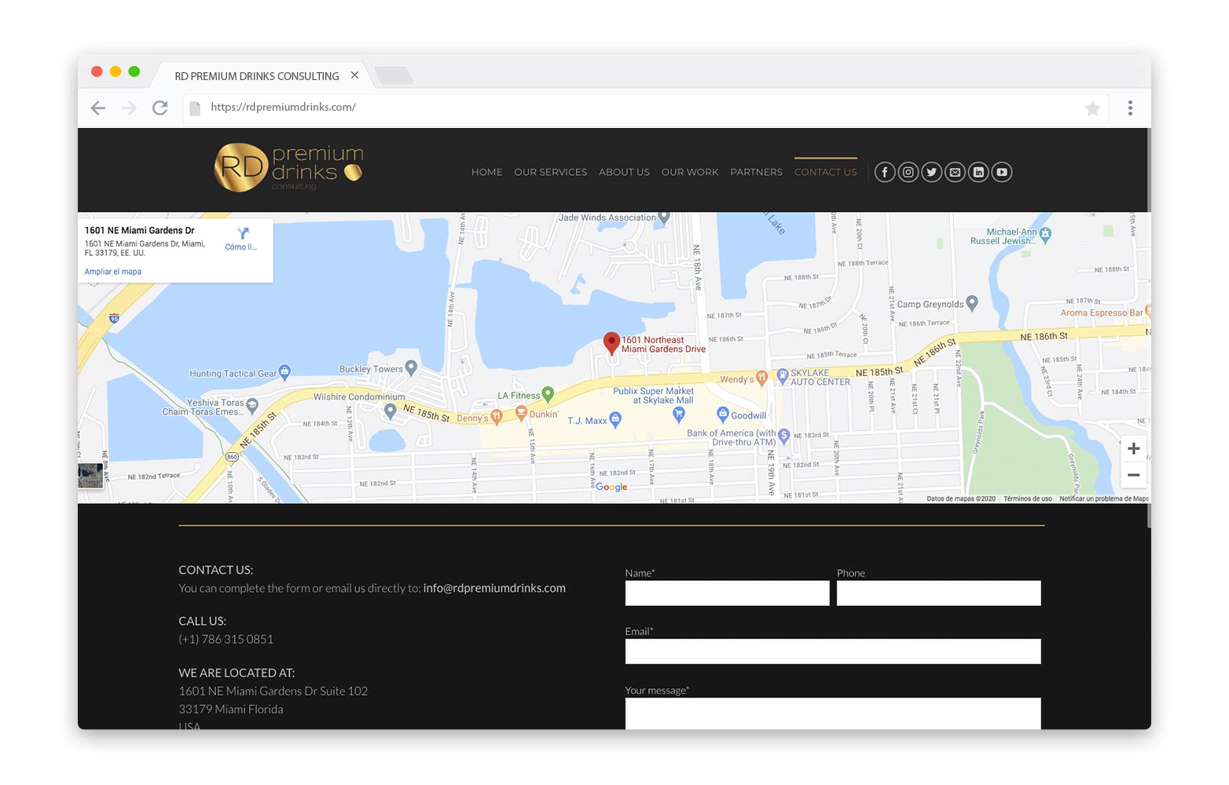Go to OUR SERVICES page
This screenshot has width=1229, height=785.
coord(550,172)
